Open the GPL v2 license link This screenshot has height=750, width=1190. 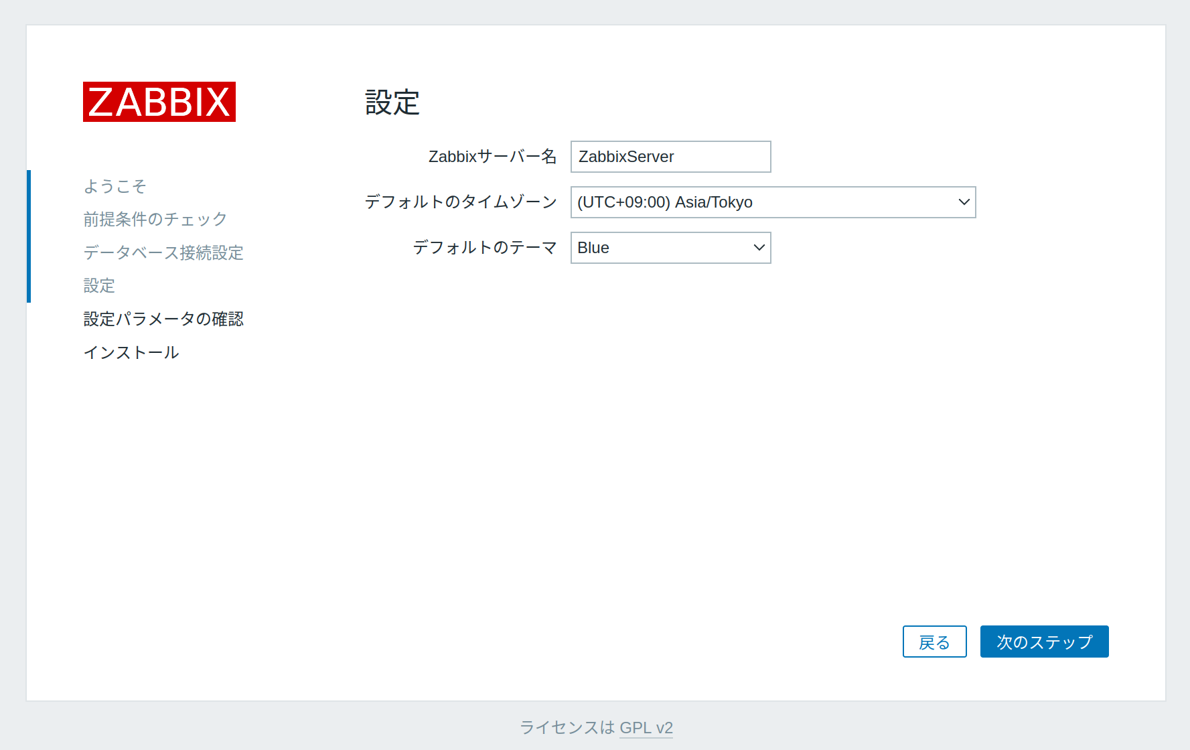[646, 727]
